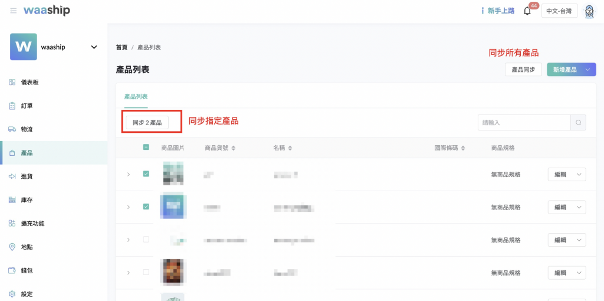Click the 首頁 breadcrumb link
The height and width of the screenshot is (301, 604).
(122, 47)
